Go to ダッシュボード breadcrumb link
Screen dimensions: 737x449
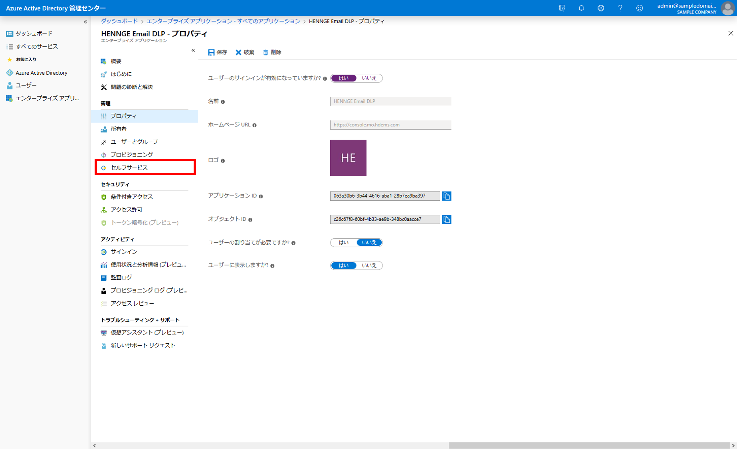click(x=119, y=21)
